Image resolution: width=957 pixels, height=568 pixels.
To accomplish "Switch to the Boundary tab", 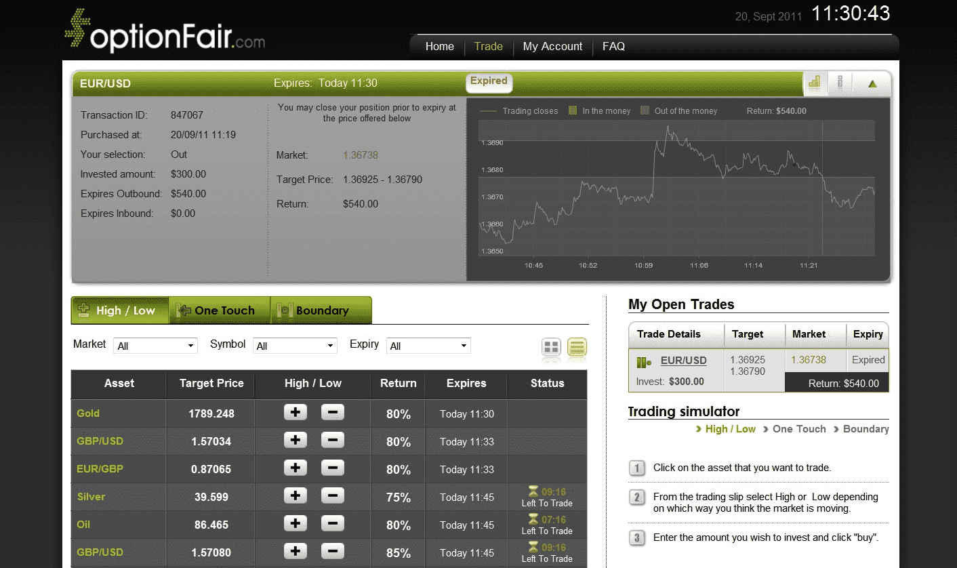I will click(x=321, y=310).
